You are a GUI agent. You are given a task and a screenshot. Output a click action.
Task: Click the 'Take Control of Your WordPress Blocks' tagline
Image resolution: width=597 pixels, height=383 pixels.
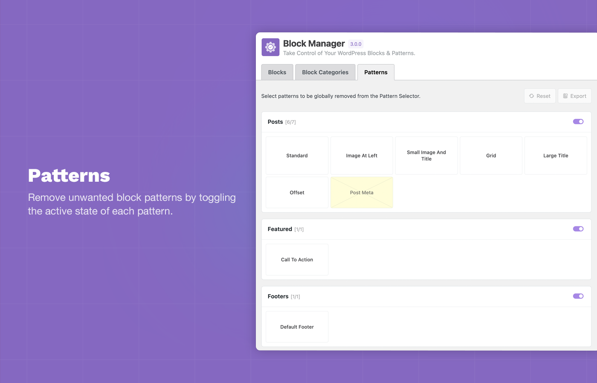349,53
